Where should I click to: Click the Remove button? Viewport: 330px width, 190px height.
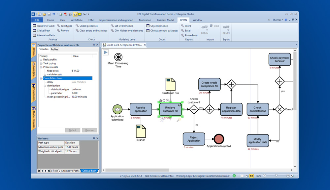tap(89, 130)
